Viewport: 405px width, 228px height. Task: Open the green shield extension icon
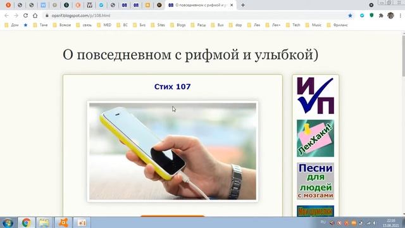point(371,15)
